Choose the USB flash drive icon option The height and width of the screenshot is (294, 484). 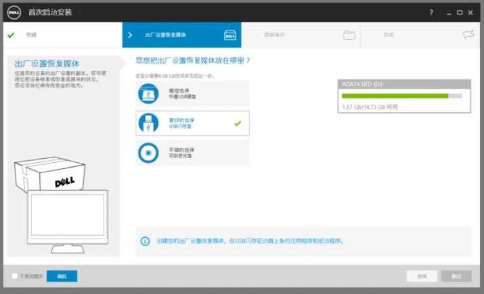(148, 123)
